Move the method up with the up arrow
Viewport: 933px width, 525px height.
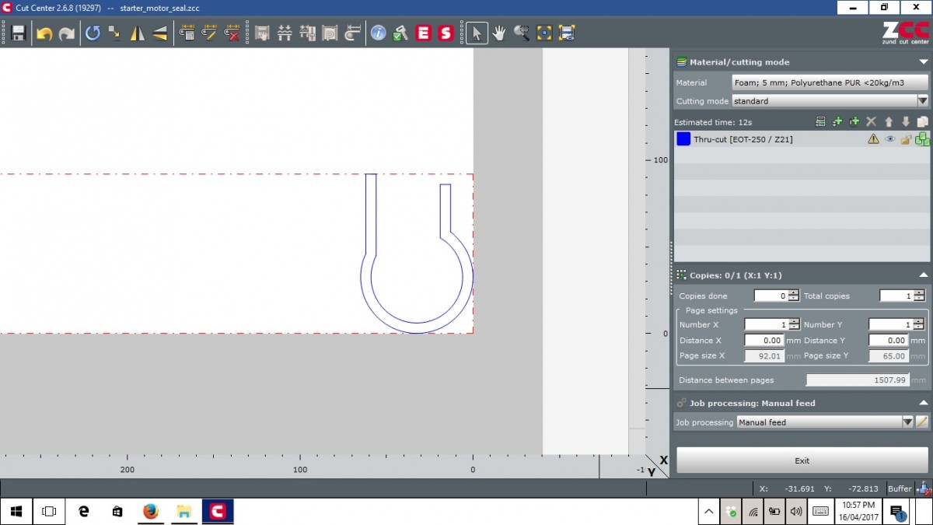[889, 122]
